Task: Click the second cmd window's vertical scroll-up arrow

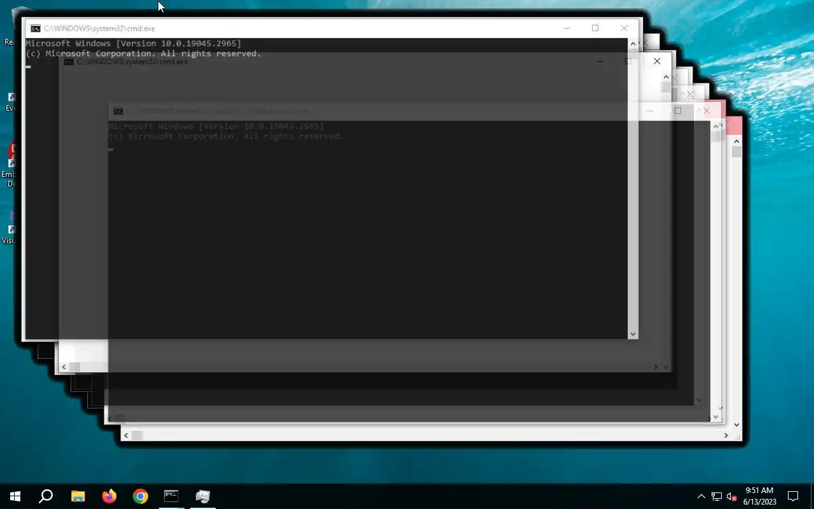Action: (x=666, y=77)
